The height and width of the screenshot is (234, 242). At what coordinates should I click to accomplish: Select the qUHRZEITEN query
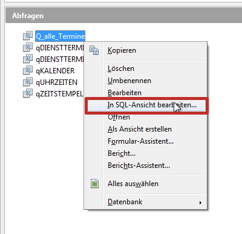click(56, 82)
